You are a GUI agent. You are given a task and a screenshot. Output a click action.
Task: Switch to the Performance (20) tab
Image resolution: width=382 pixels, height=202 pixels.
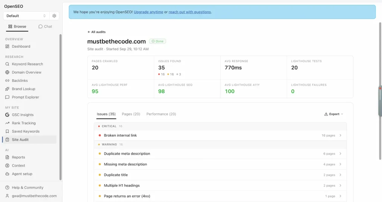point(161,114)
